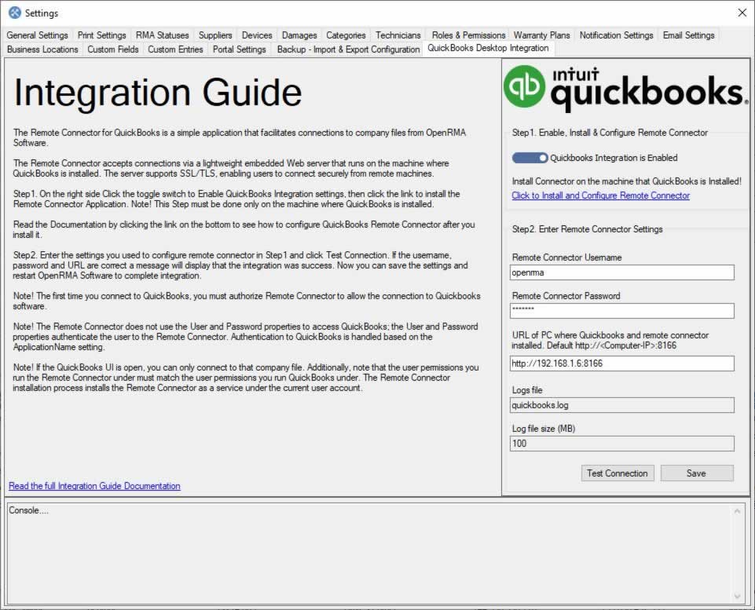Image resolution: width=755 pixels, height=610 pixels.
Task: Click the QuickBooks green logo icon
Action: point(524,86)
